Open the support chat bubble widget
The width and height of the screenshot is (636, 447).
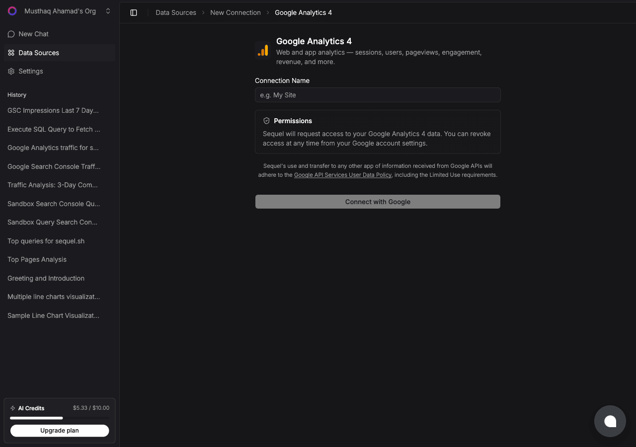click(x=610, y=421)
